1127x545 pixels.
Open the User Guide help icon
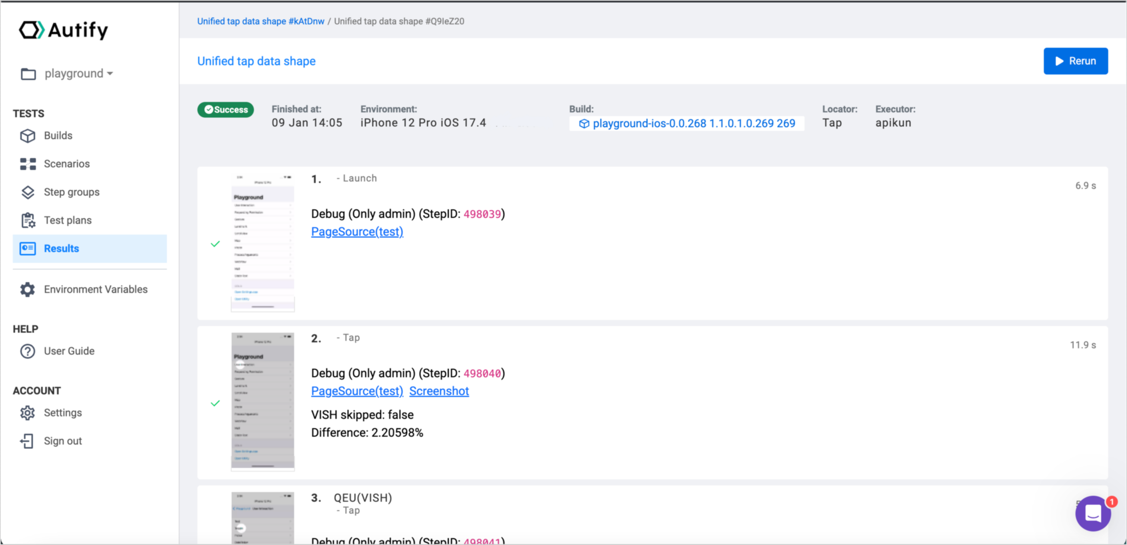(27, 351)
